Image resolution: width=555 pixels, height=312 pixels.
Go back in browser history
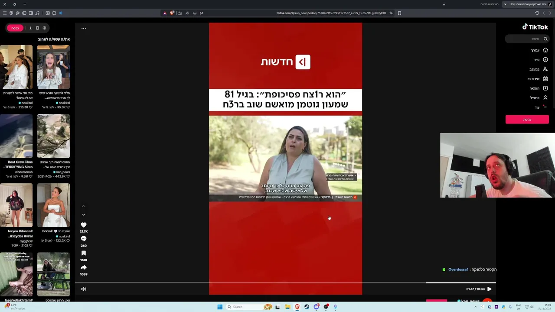[x=550, y=13]
